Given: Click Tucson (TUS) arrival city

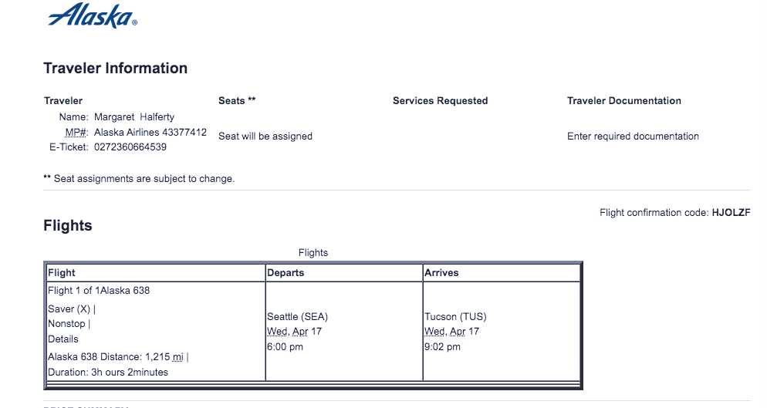Looking at the screenshot, I should [x=455, y=317].
